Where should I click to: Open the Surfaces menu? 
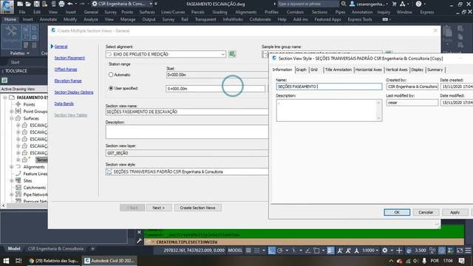[x=147, y=12]
